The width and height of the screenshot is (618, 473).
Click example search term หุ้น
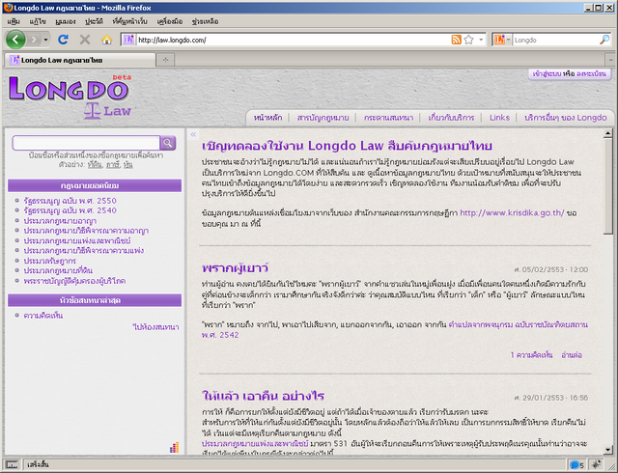(128, 165)
